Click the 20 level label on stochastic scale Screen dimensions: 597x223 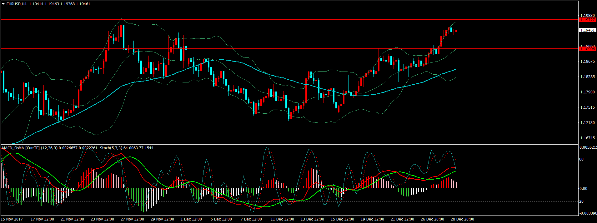tap(581, 201)
